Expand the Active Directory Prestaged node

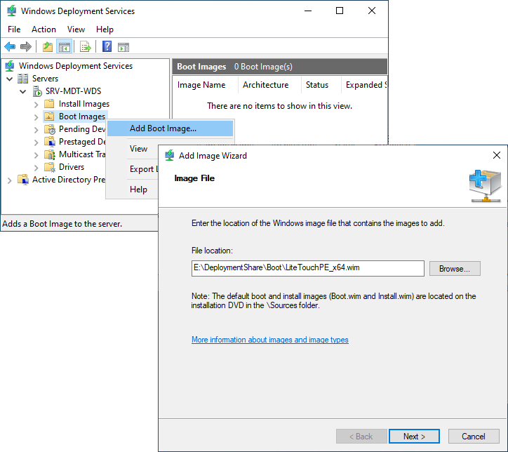click(x=10, y=180)
